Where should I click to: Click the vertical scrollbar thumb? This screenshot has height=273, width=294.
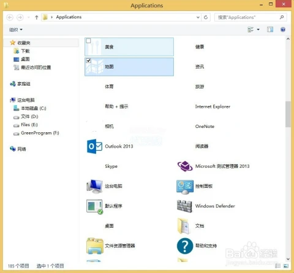288,114
